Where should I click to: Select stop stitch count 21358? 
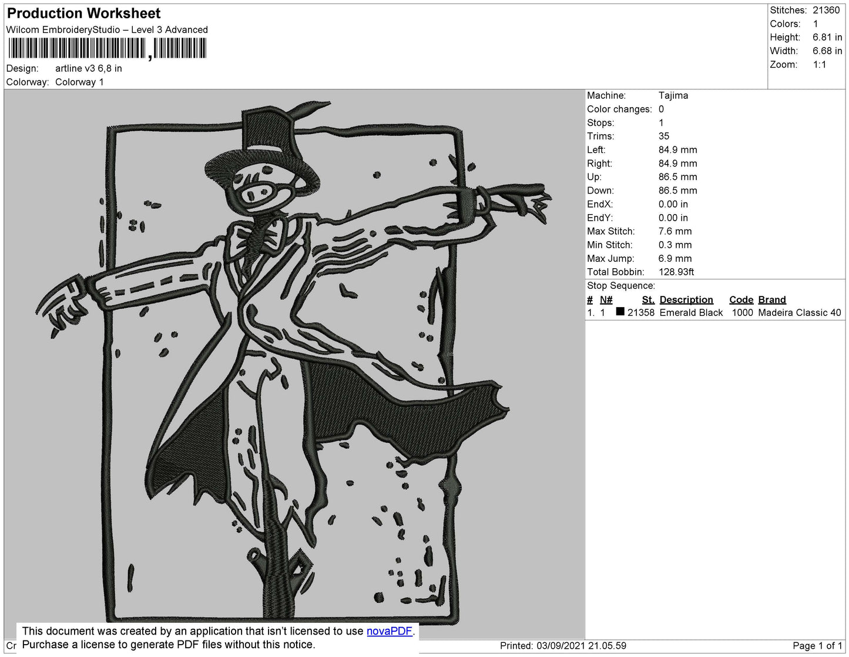coord(640,312)
